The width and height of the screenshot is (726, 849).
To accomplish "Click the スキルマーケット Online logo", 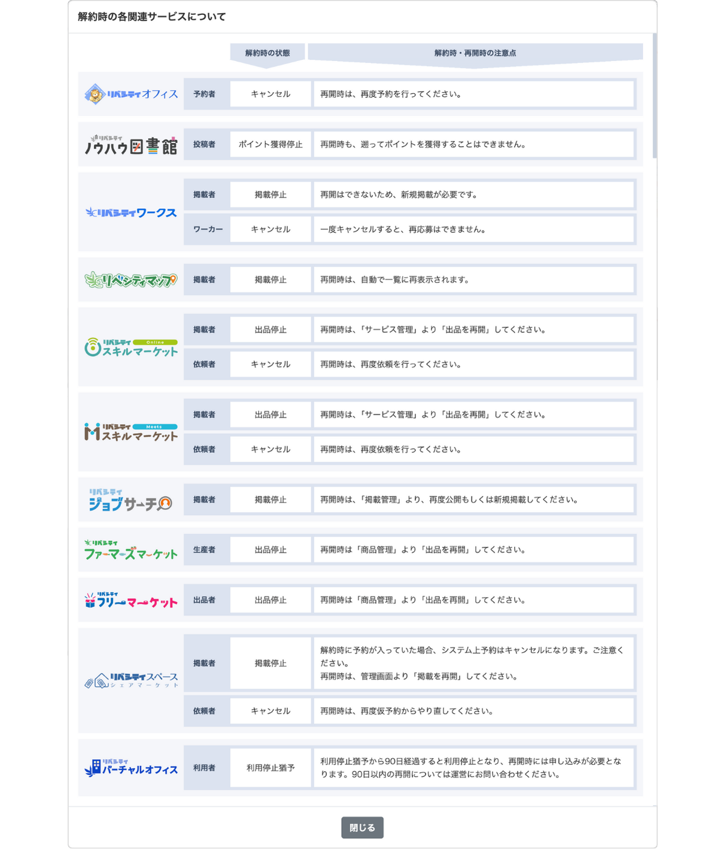I will 130,346.
